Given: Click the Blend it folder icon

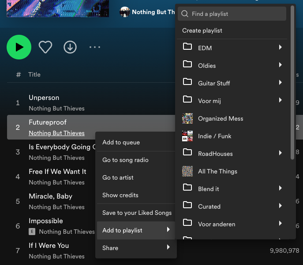Looking at the screenshot, I should (x=187, y=187).
